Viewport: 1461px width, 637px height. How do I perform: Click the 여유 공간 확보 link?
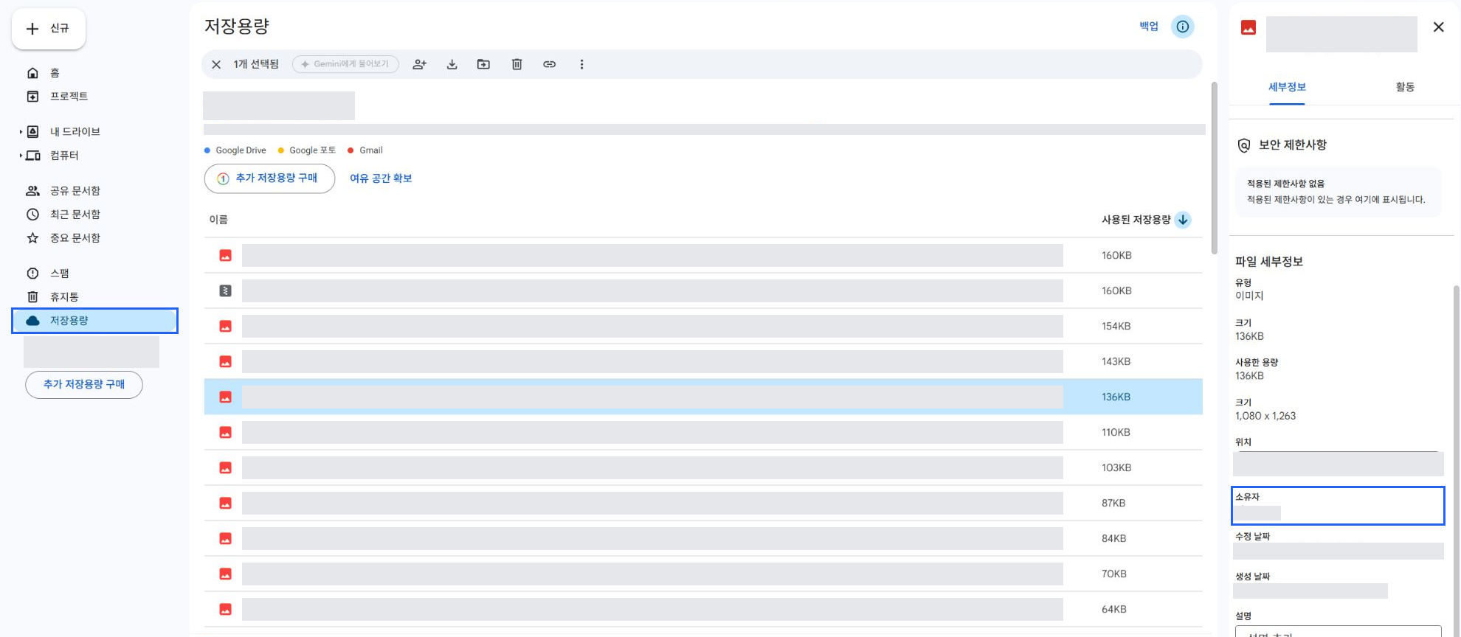[x=381, y=178]
